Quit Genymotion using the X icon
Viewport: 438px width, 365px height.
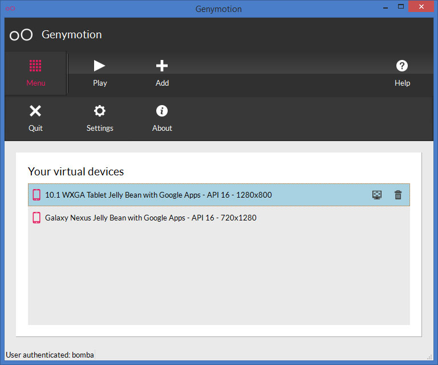tap(35, 111)
